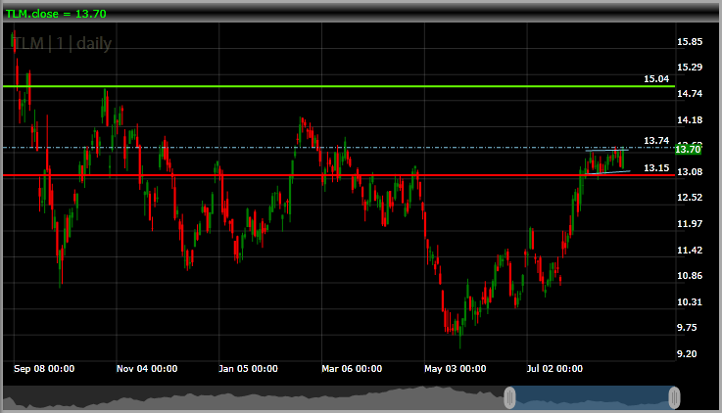Click the Jul 02 00:00 date label
The image size is (722, 413).
554,369
